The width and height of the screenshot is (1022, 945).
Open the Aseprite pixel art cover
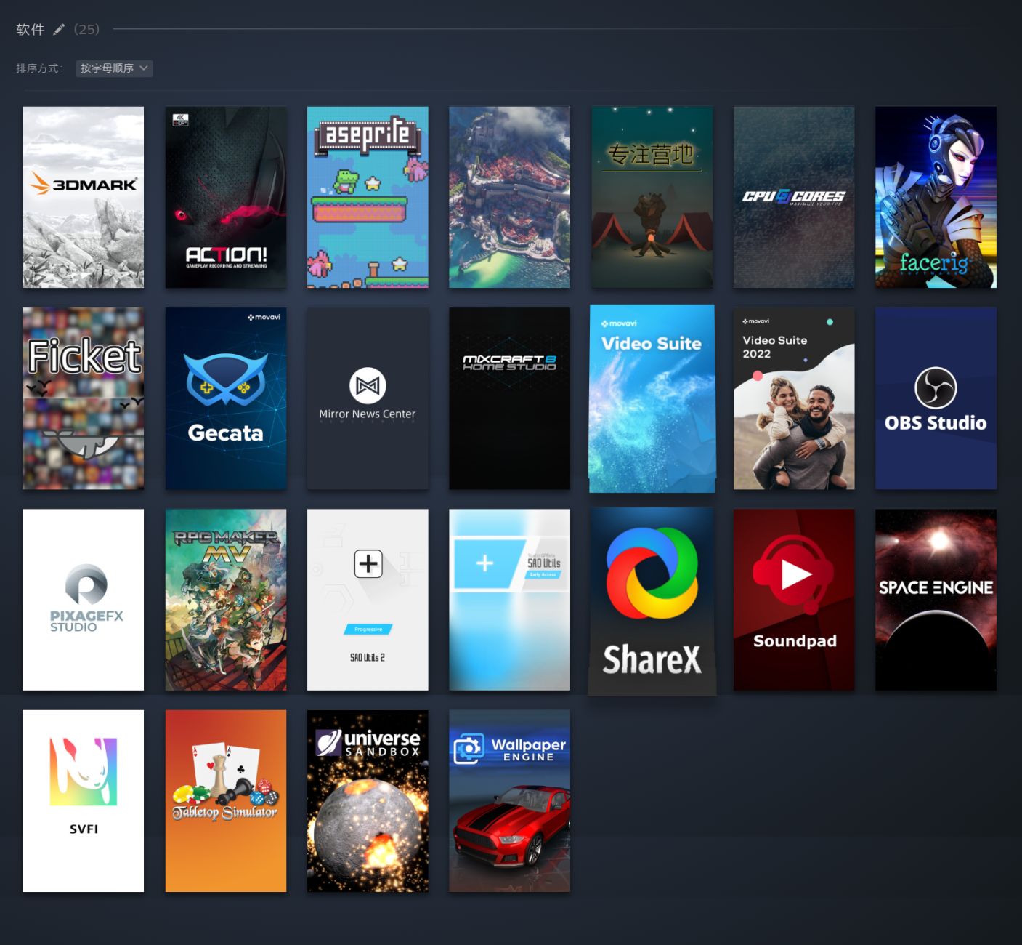pos(368,198)
